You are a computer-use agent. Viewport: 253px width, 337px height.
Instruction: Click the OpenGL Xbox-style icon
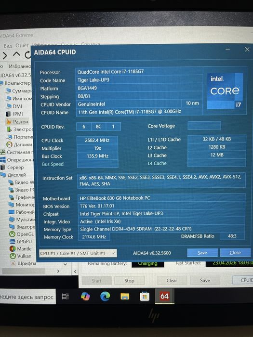(x=12, y=234)
